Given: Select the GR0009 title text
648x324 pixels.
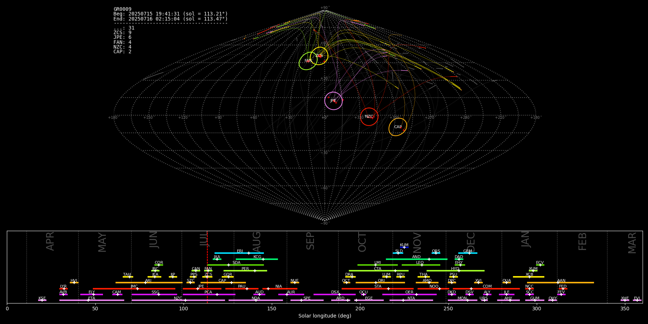Looking at the screenshot, I should click(x=122, y=9).
